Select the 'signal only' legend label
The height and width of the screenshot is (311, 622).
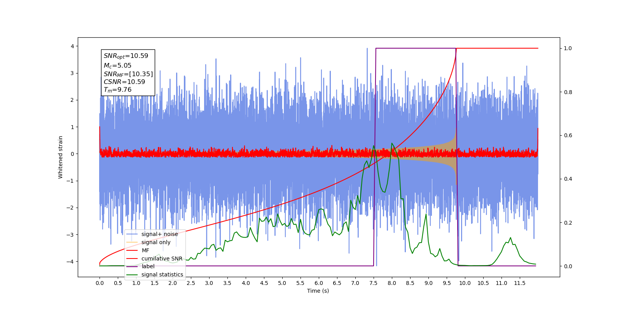pos(156,242)
